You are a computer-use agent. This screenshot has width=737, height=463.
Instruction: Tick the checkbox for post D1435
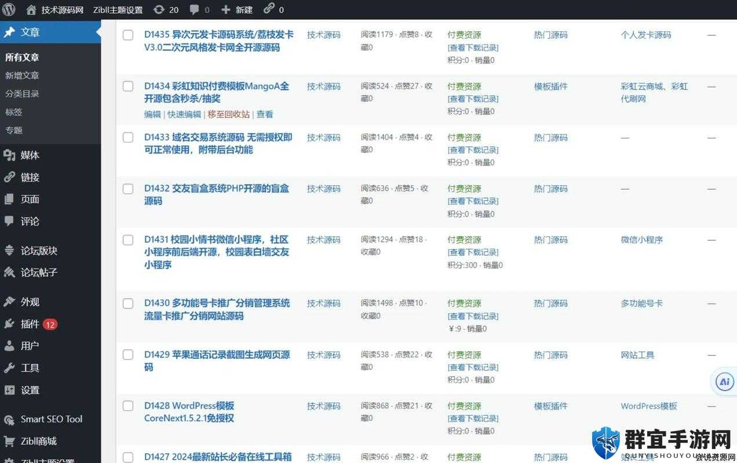[128, 35]
